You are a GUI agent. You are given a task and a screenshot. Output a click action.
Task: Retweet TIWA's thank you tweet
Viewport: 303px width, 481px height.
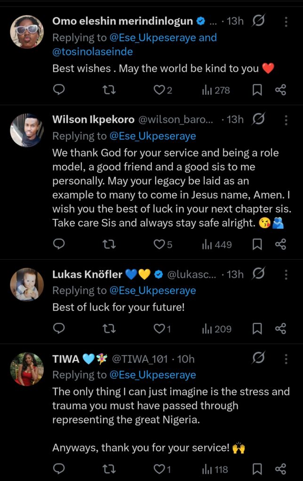pos(109,469)
